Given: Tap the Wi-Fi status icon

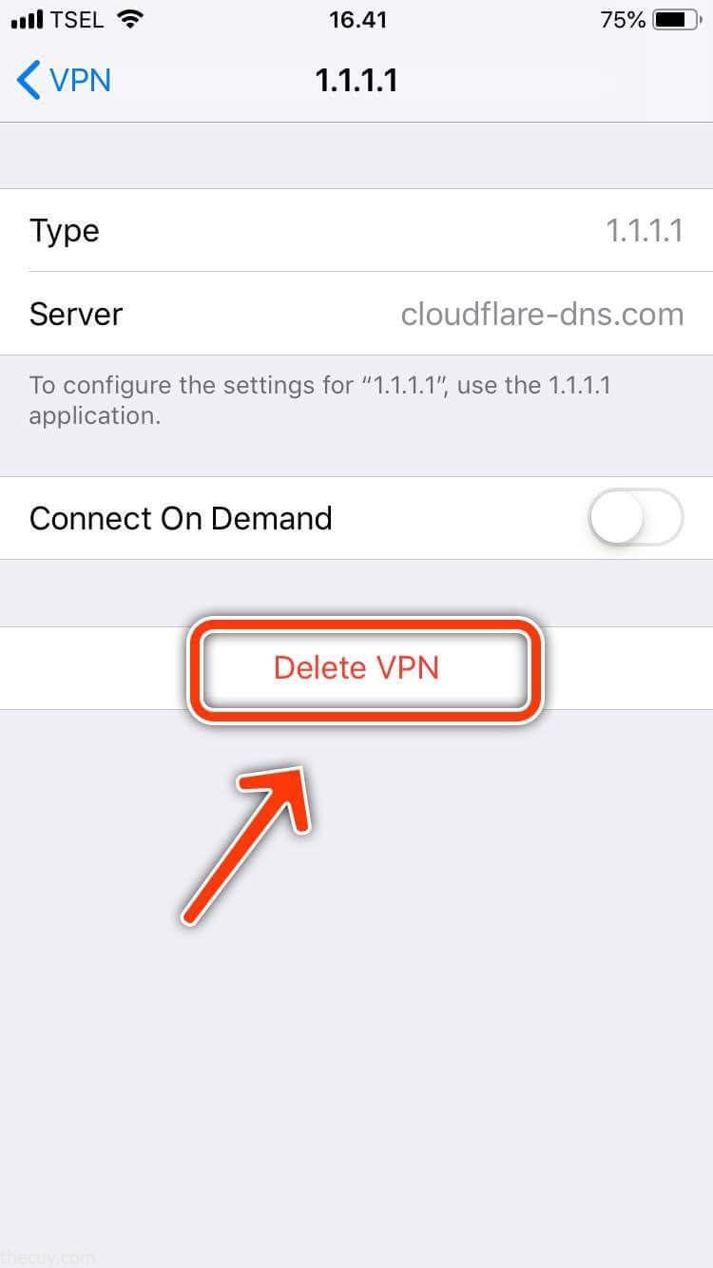Looking at the screenshot, I should point(128,19).
